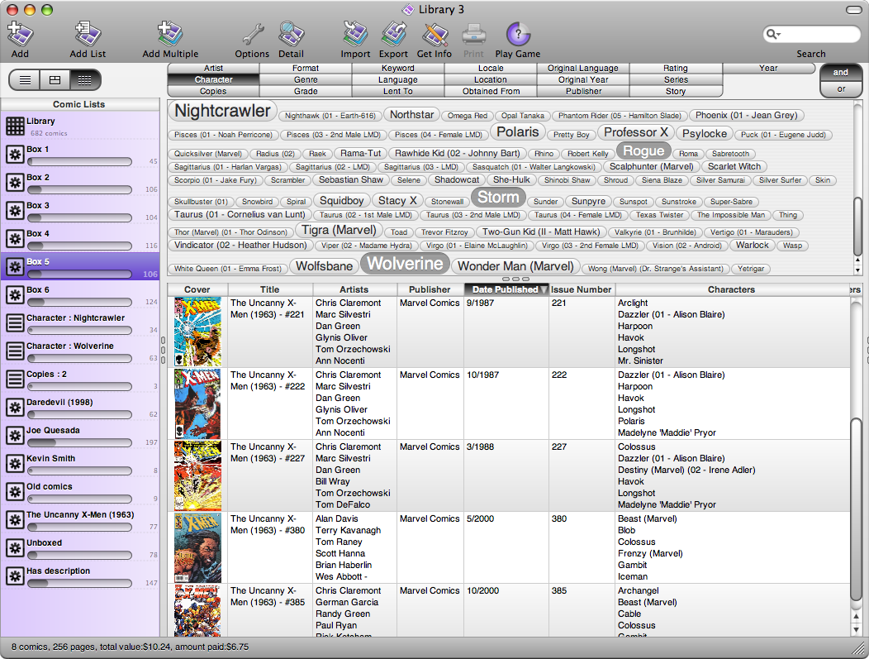Select The Uncanny X-Men (1963) list
Image resolution: width=869 pixels, height=659 pixels.
coord(80,520)
